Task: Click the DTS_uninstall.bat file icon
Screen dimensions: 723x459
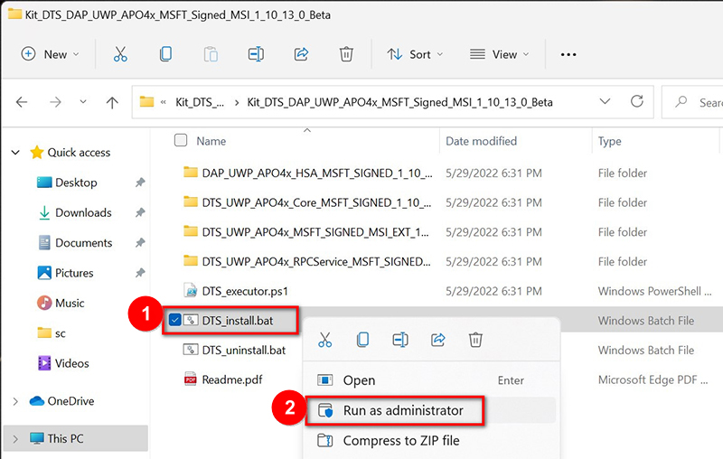Action: [x=191, y=350]
